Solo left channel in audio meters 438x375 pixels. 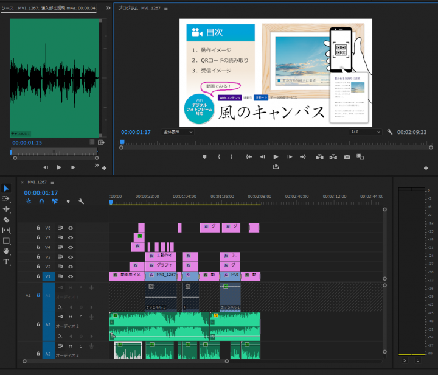tap(405, 360)
